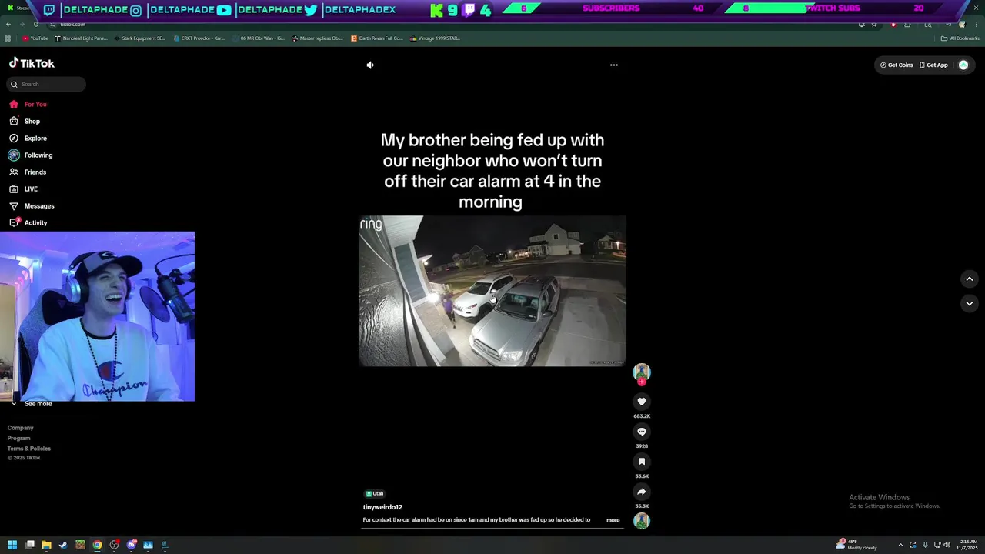985x554 pixels.
Task: Click the Utah location tag
Action: point(375,494)
